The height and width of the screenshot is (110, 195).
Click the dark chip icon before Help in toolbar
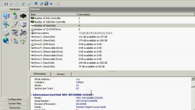[46, 3]
